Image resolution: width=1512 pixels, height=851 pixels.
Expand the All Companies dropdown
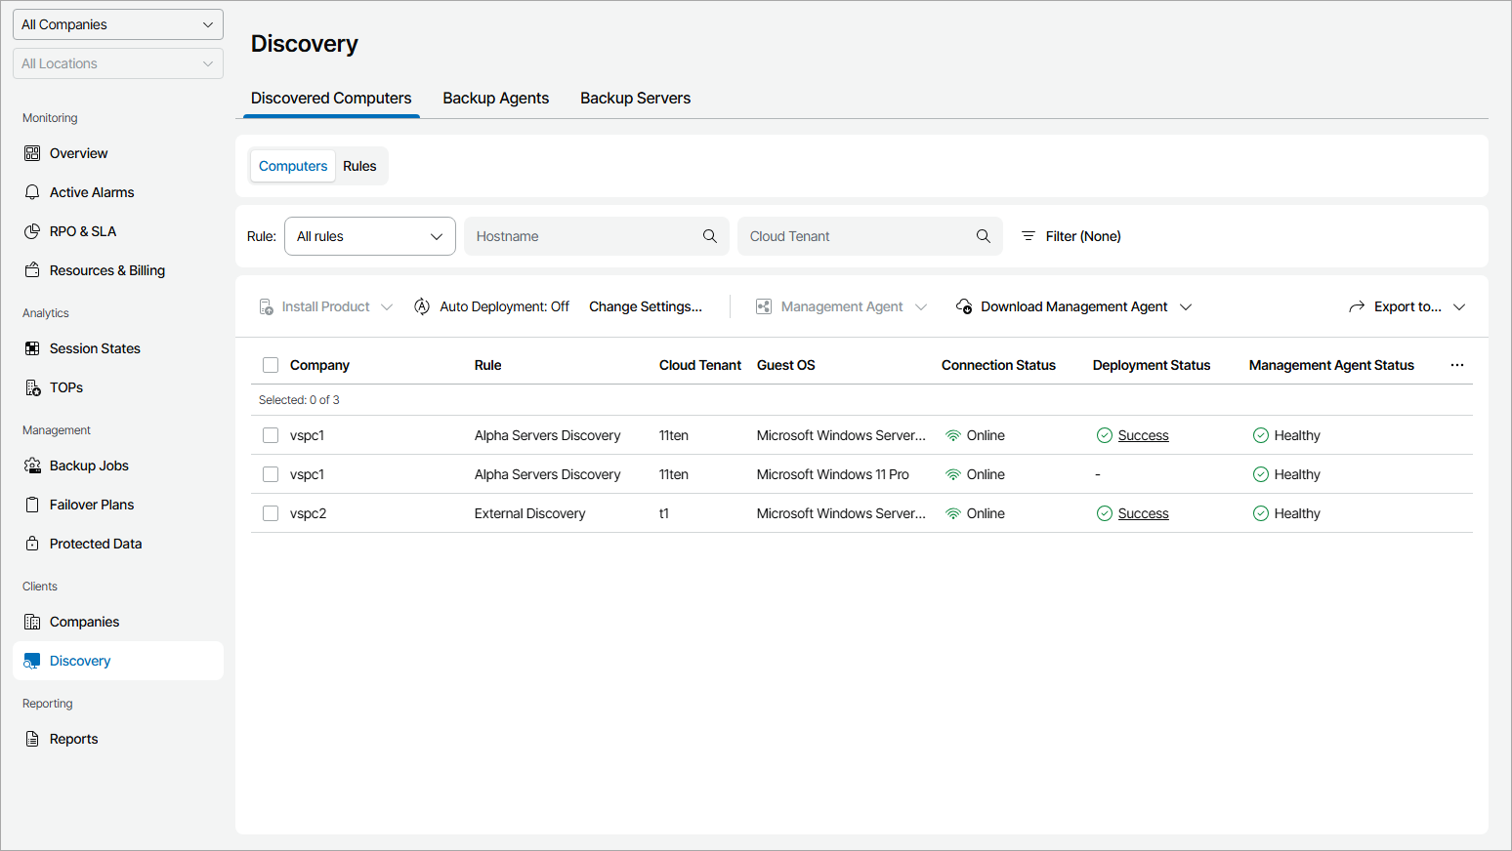tap(118, 24)
